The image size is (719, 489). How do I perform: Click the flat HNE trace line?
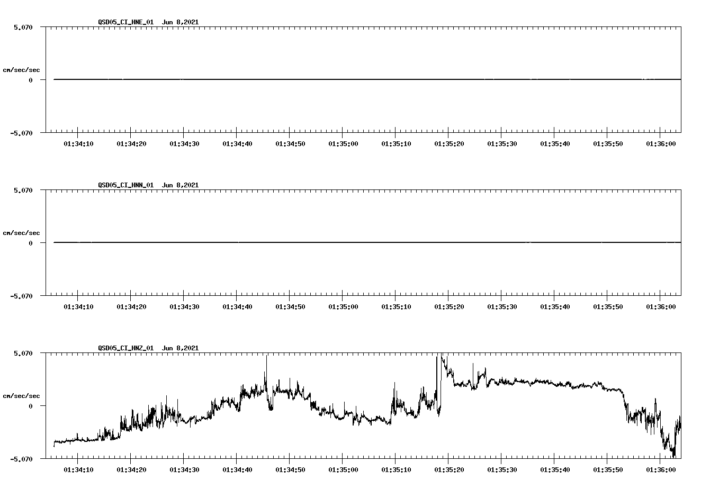367,79
